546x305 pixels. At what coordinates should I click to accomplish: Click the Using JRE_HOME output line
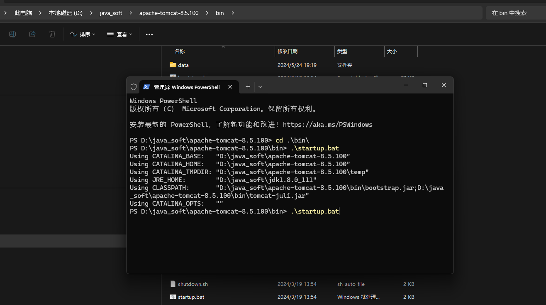tap(223, 180)
